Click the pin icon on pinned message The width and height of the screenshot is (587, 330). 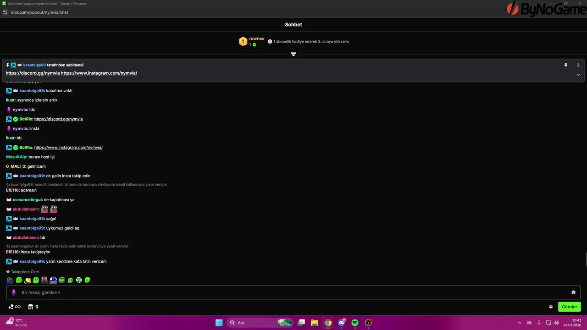coord(566,65)
